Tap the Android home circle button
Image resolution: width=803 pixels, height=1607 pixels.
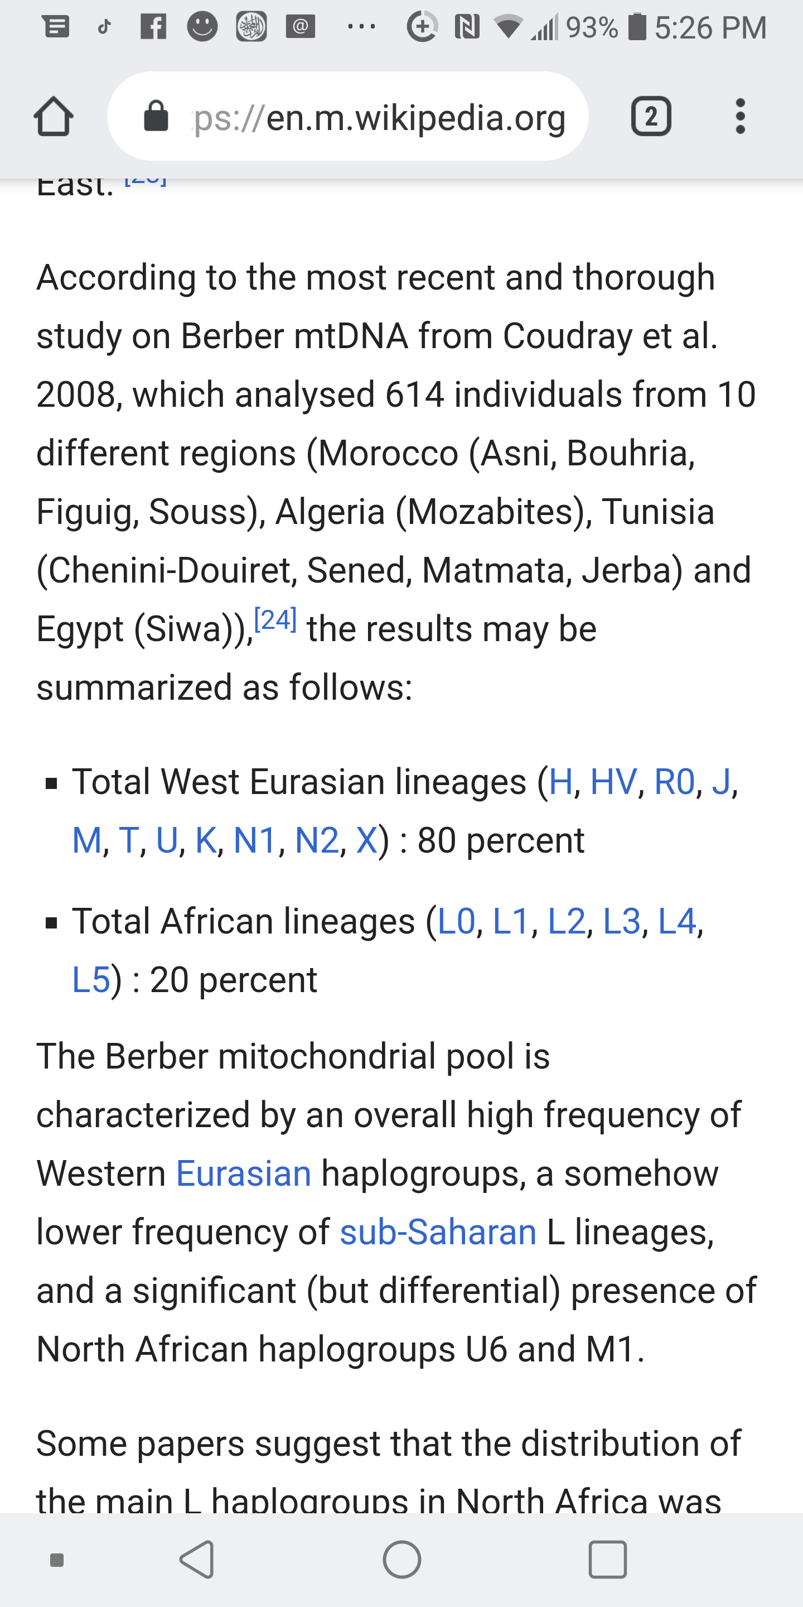(401, 1560)
